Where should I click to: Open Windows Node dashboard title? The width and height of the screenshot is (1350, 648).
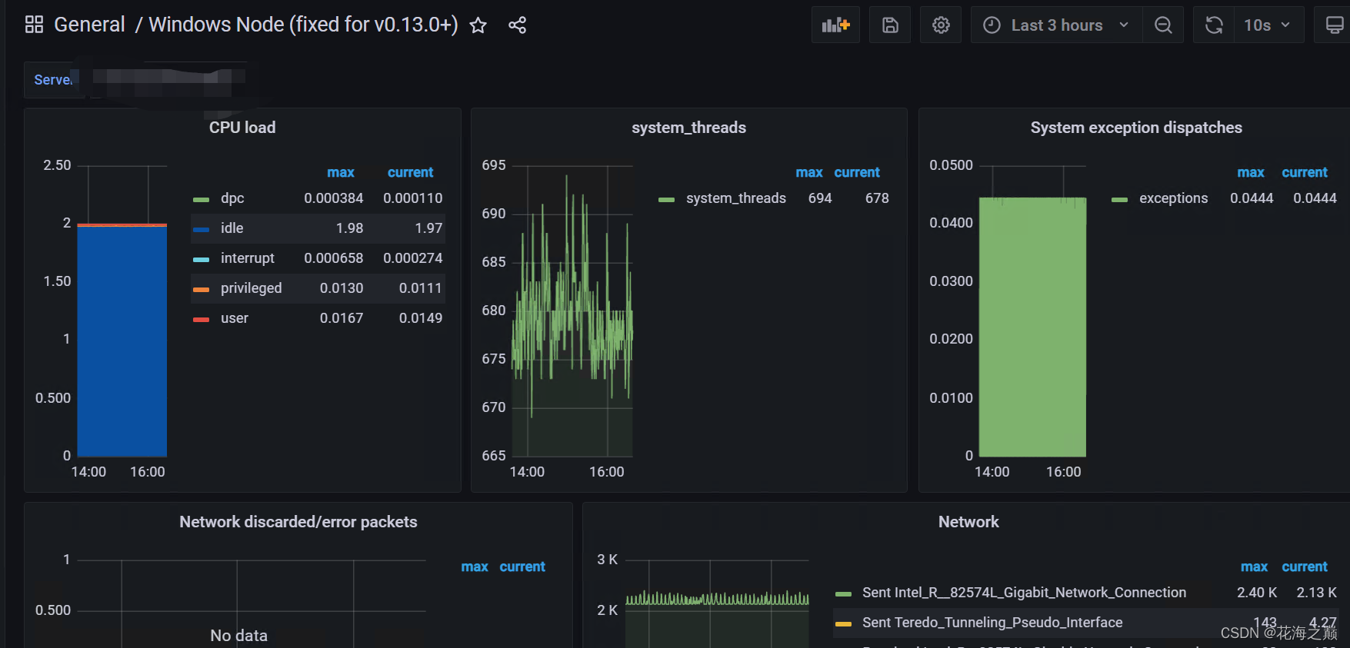303,25
